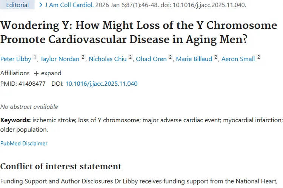Click the chevron before the journal name
The image size is (283, 188).
[x=41, y=5]
